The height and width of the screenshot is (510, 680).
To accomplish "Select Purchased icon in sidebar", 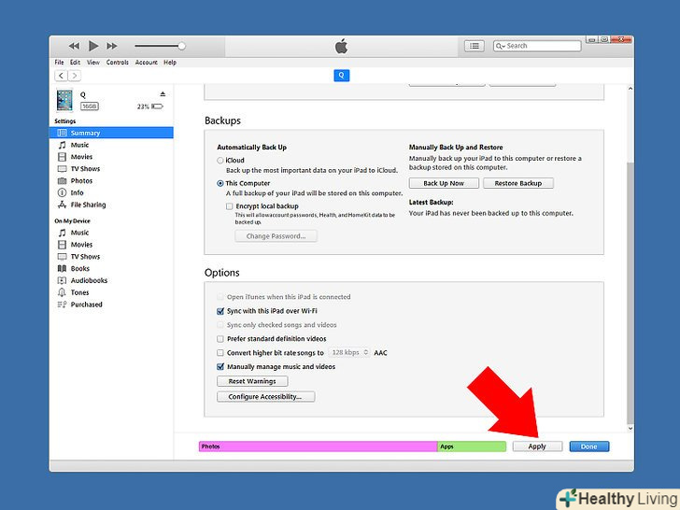I will [63, 305].
